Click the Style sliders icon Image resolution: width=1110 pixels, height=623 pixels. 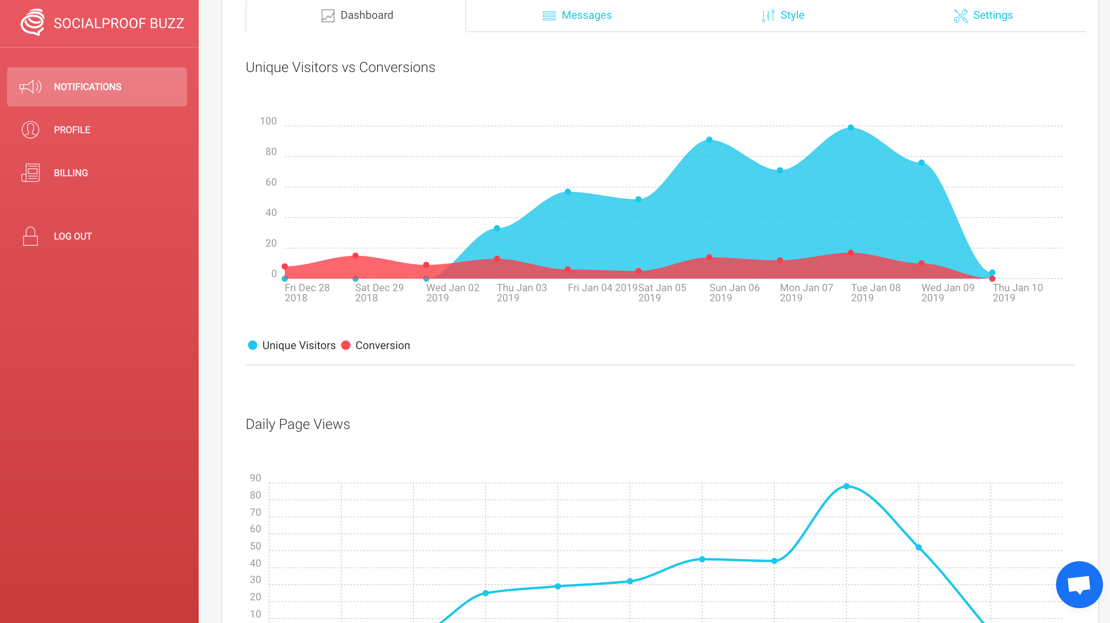(x=768, y=16)
